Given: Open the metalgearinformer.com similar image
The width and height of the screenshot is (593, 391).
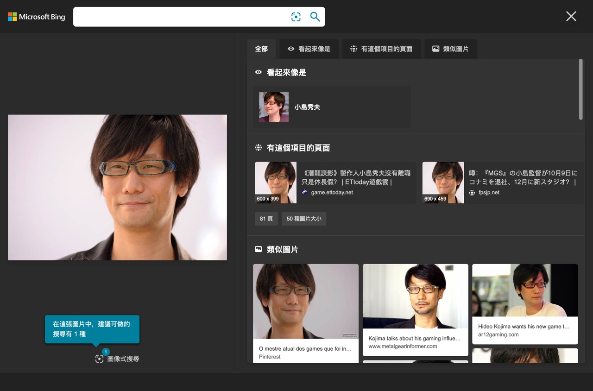Looking at the screenshot, I should [x=416, y=310].
